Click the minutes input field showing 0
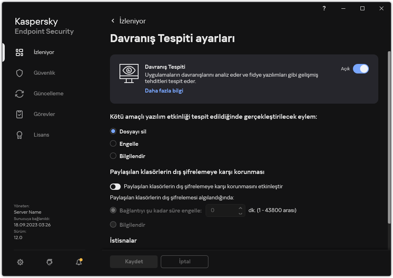This screenshot has height=278, width=393. [222, 210]
